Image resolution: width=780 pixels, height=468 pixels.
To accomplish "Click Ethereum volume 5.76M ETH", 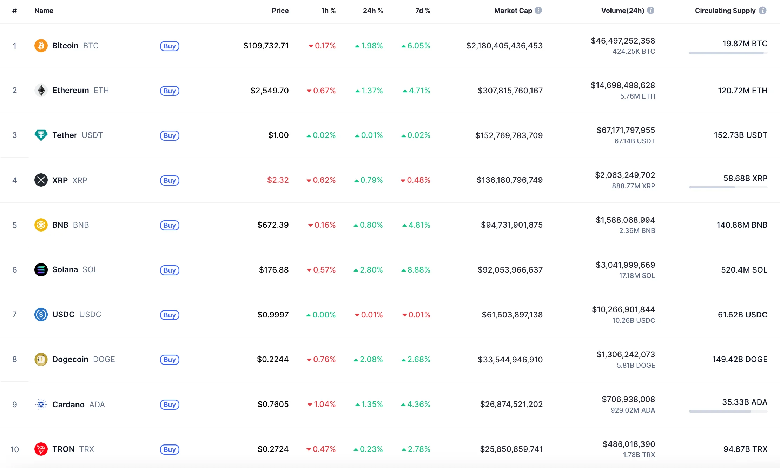I will (x=637, y=96).
